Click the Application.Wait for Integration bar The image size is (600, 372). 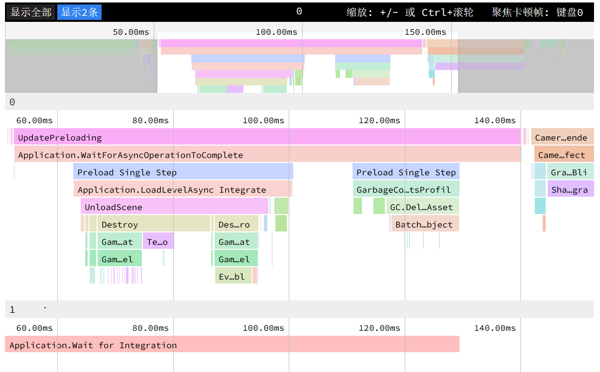[x=232, y=345]
